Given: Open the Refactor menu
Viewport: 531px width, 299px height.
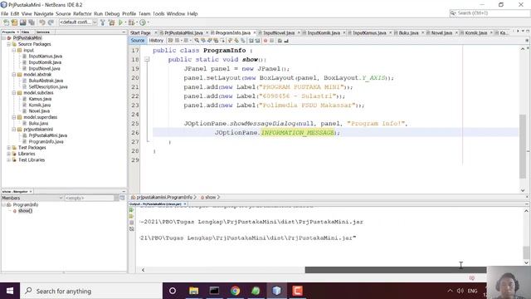Looking at the screenshot, I should coord(82,13).
